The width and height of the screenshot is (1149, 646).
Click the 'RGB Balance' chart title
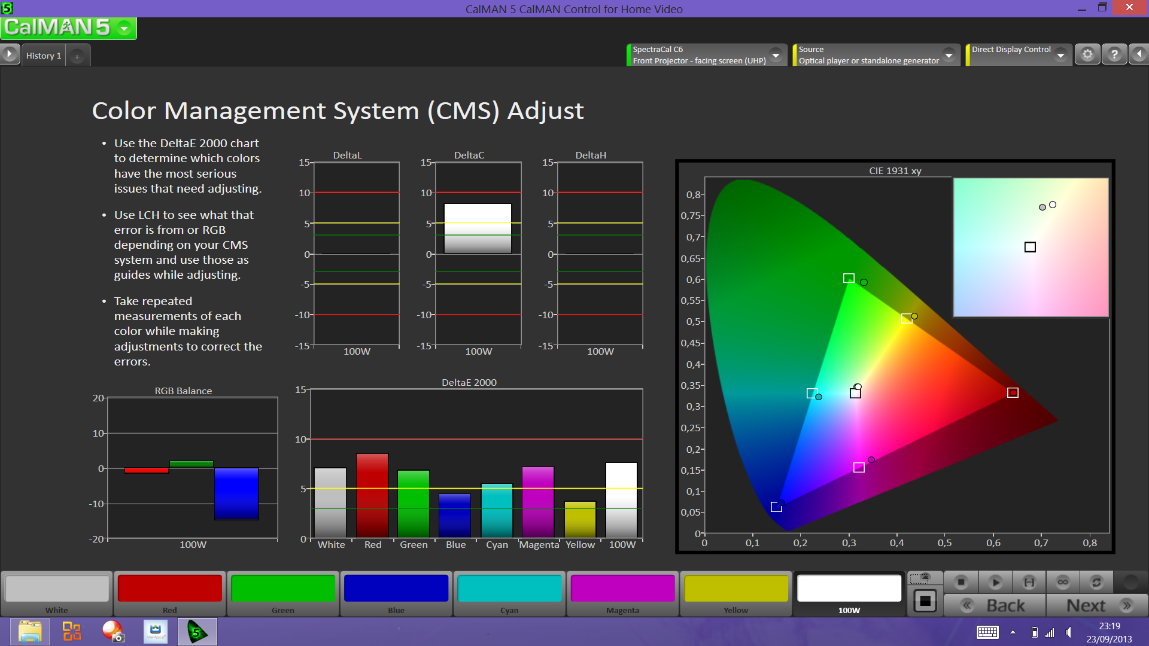pos(183,391)
